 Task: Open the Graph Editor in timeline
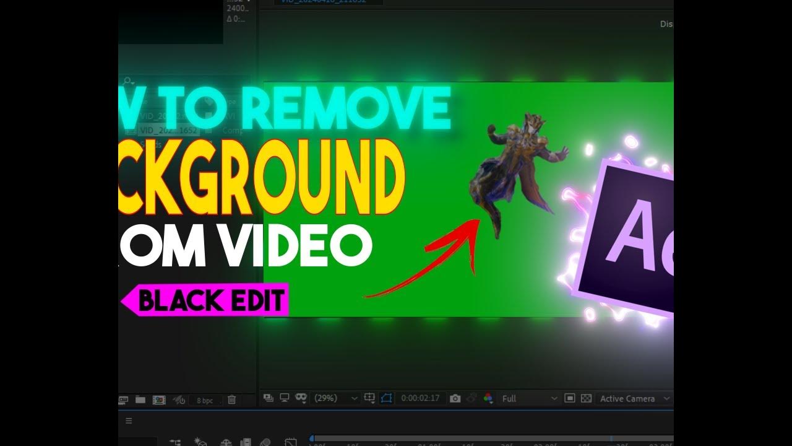[291, 442]
